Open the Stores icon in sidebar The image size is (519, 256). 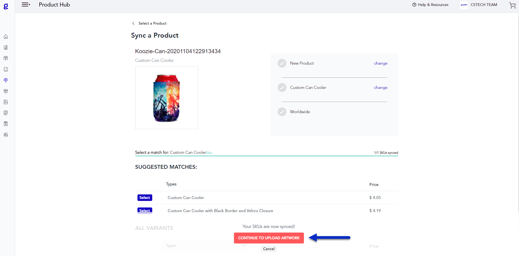[6, 91]
